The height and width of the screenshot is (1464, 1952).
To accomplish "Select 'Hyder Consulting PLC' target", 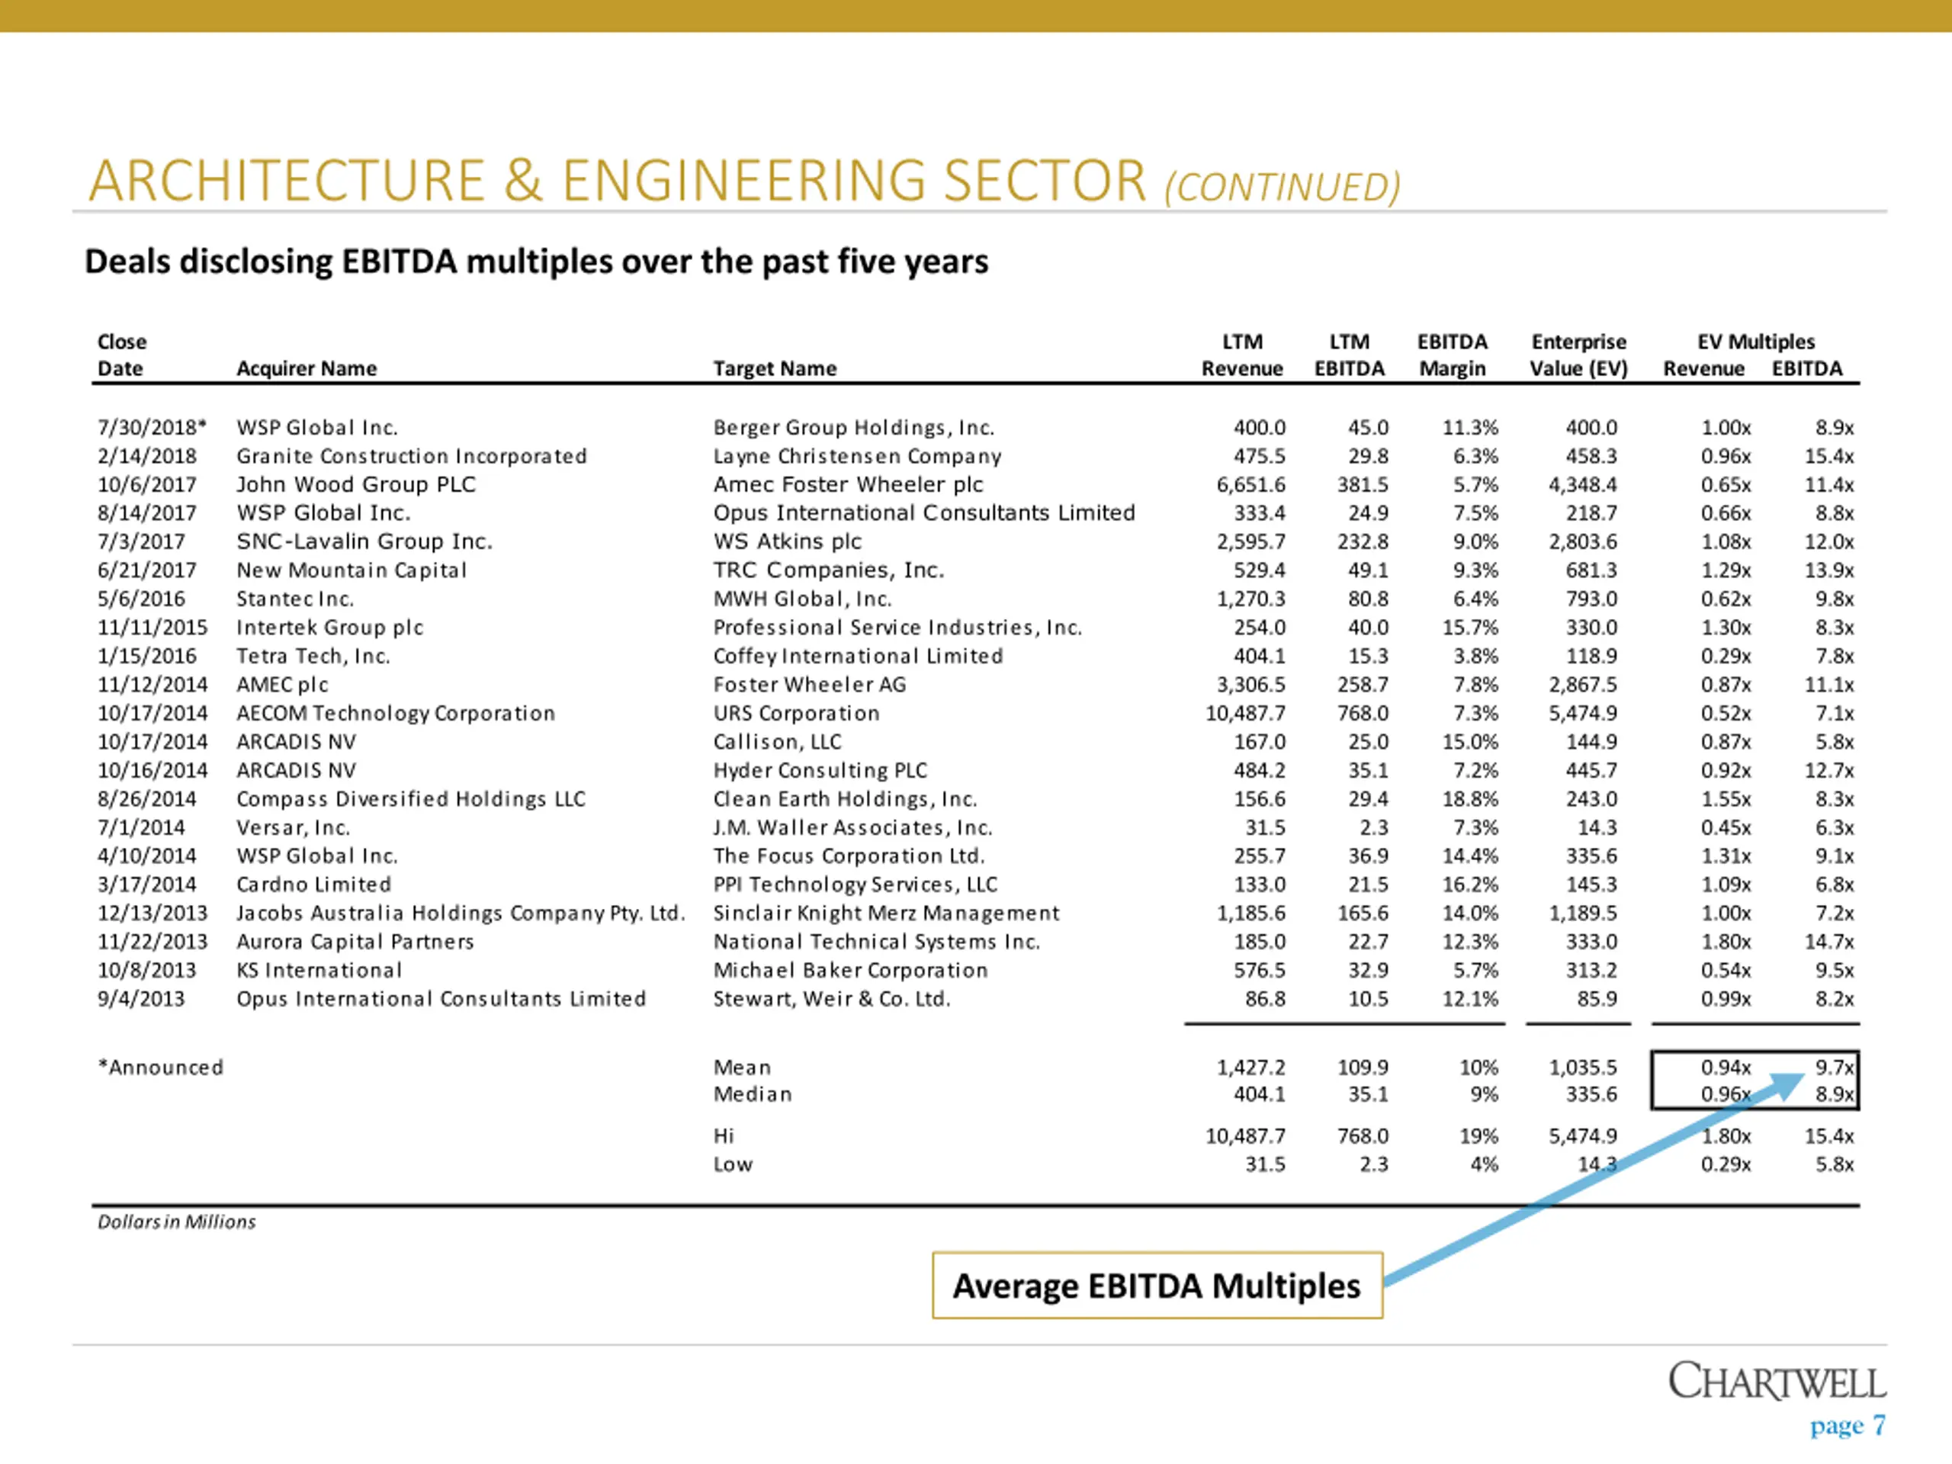I will pyautogui.click(x=820, y=770).
